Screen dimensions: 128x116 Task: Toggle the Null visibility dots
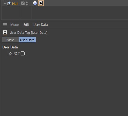point(27,3)
